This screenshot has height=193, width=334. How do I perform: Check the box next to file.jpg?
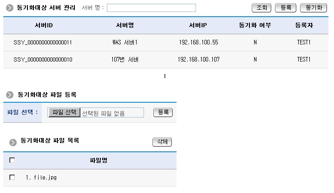13,177
